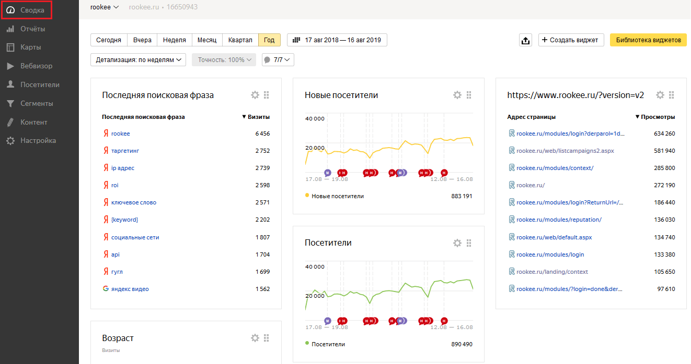Image resolution: width=691 pixels, height=364 pixels.
Task: Open Отчёты section in sidebar
Action: [x=32, y=29]
